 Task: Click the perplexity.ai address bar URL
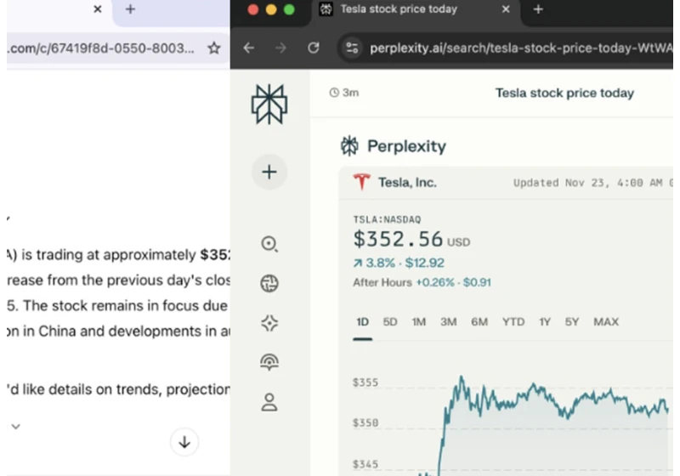(521, 48)
